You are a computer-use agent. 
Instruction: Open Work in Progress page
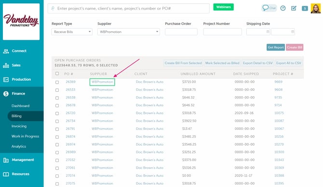point(26,136)
